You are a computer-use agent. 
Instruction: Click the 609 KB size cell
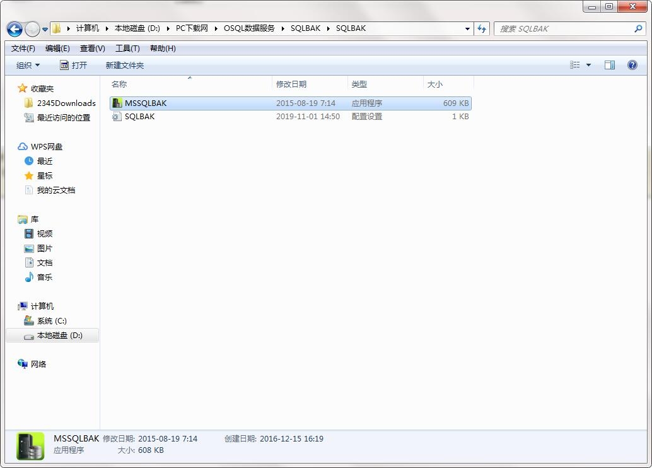[x=456, y=103]
